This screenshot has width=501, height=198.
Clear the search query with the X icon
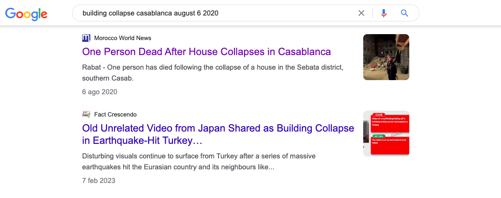361,13
